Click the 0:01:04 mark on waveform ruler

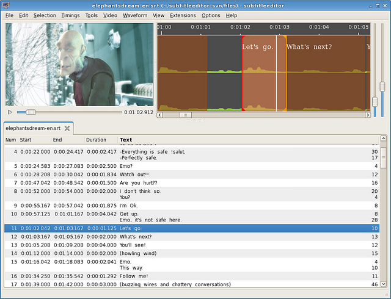point(319,27)
